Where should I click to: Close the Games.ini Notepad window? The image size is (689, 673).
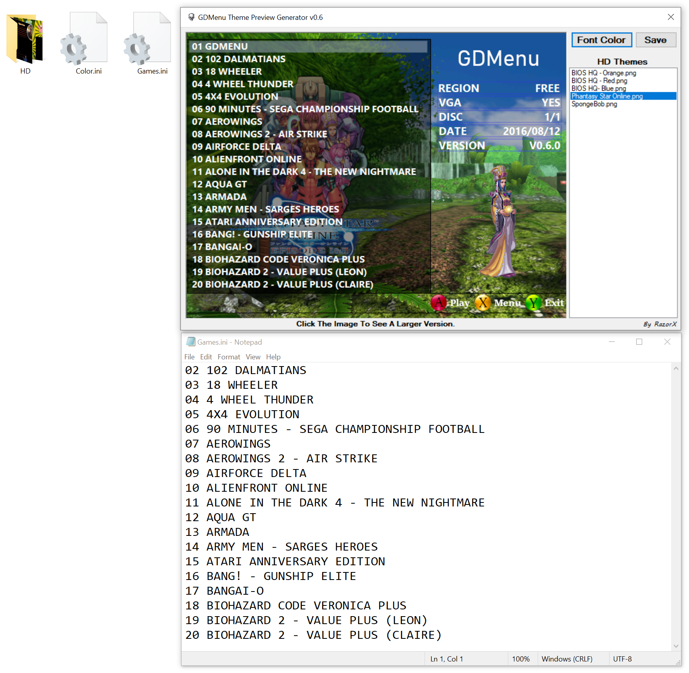(x=667, y=341)
